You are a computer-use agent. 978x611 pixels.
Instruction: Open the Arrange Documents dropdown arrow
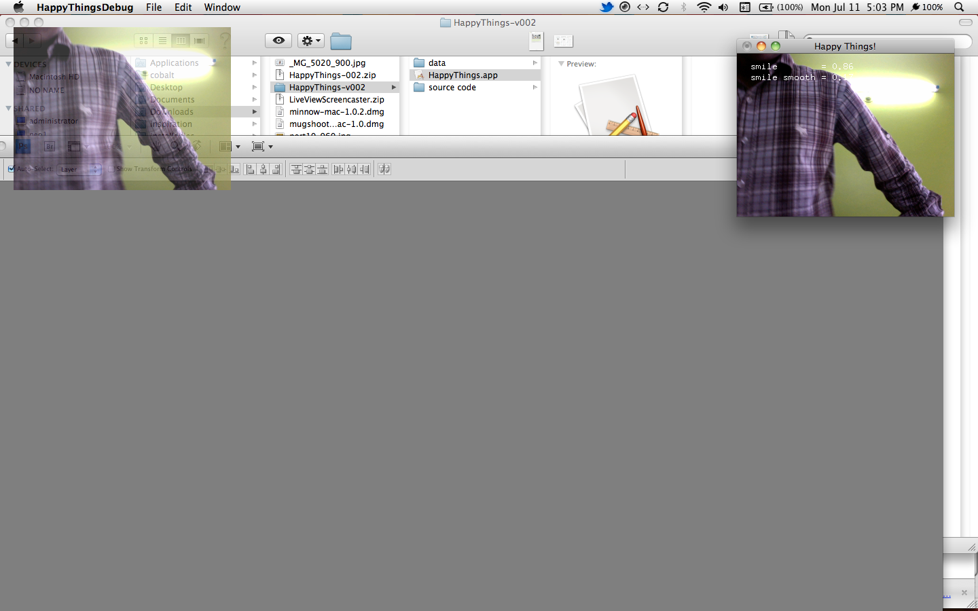pos(238,147)
